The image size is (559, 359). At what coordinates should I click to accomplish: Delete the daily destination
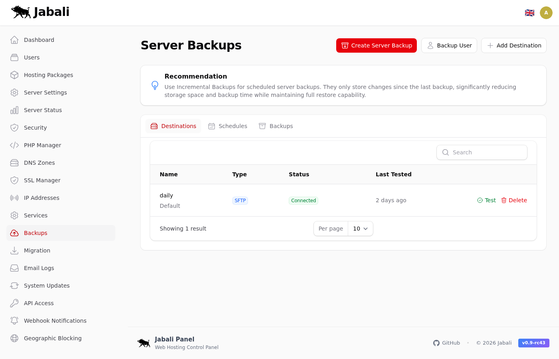pyautogui.click(x=514, y=200)
